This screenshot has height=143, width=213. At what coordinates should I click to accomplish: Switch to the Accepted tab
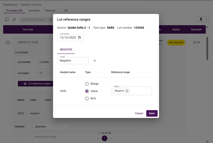tap(34, 10)
